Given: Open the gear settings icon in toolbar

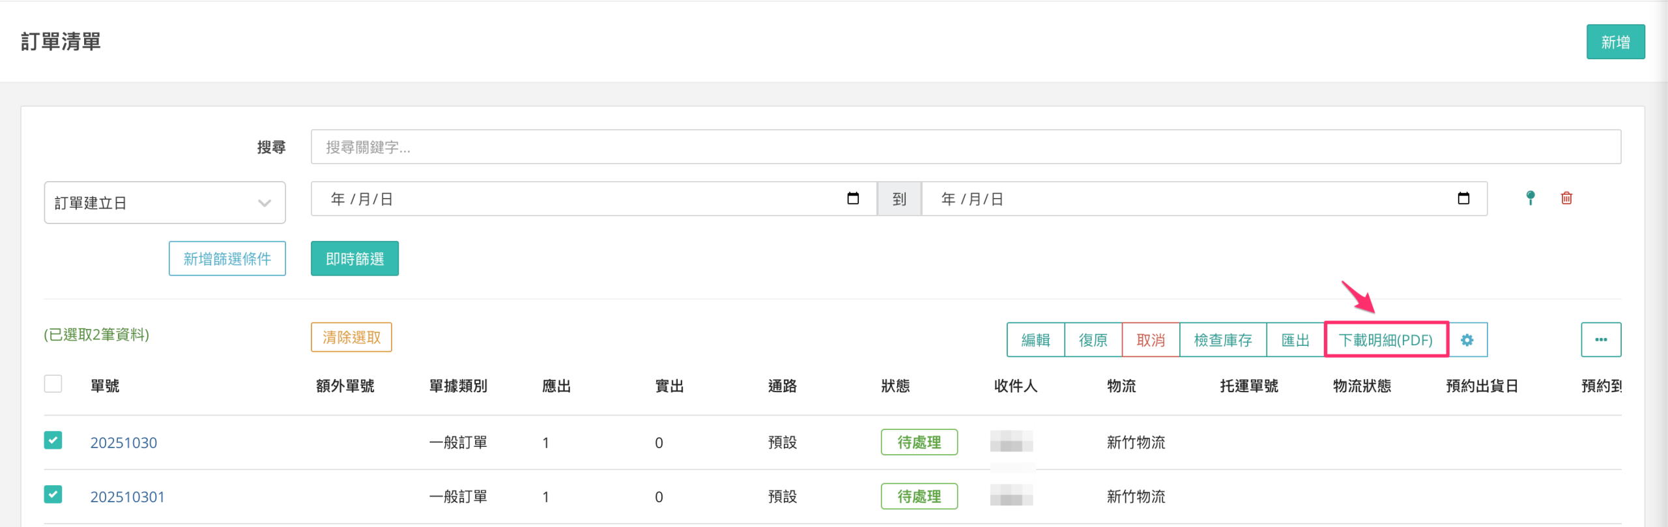Looking at the screenshot, I should pyautogui.click(x=1467, y=340).
